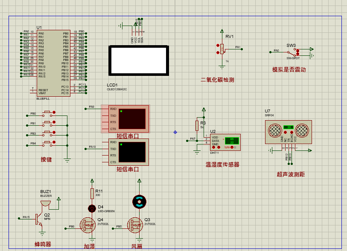Viewport: 347px width, 251px height.
Task: Select the label 加湿
Action: click(89, 246)
